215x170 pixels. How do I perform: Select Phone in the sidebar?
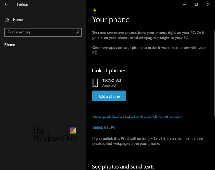click(10, 45)
